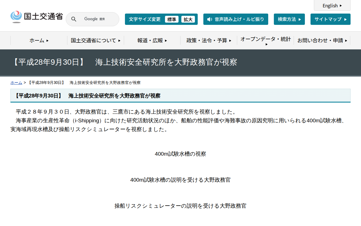The height and width of the screenshot is (226, 361).
Task: Click the magnifying glass search icon
Action: pyautogui.click(x=74, y=19)
